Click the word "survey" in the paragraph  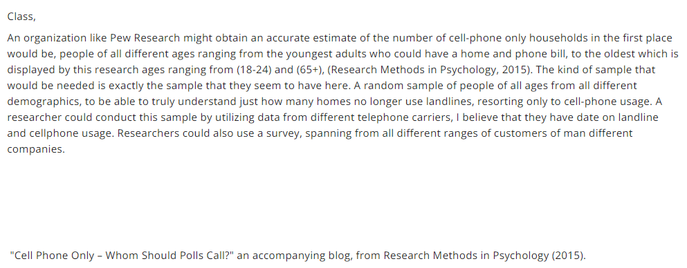pos(284,133)
